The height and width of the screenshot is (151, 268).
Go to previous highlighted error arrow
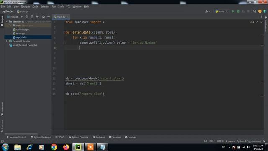coord(257,22)
